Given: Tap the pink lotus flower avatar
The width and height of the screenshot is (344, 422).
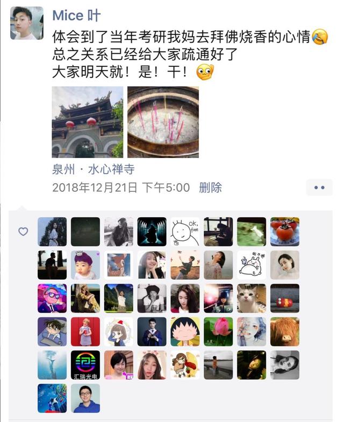Looking at the screenshot, I should 218,331.
